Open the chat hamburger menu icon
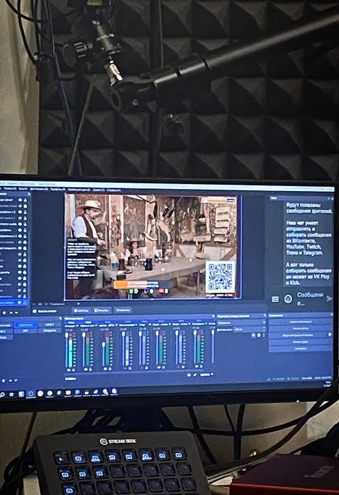The image size is (339, 495). click(x=275, y=299)
